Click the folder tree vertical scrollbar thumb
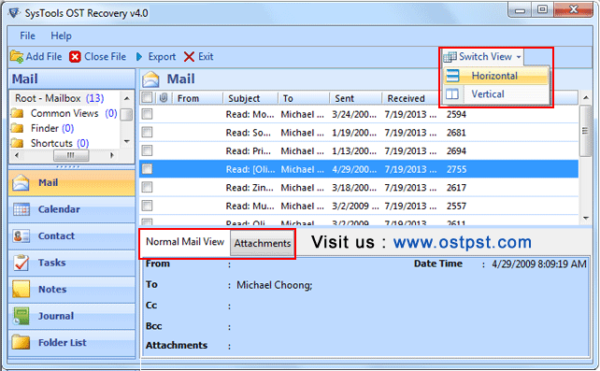The image size is (600, 371). pos(127,115)
